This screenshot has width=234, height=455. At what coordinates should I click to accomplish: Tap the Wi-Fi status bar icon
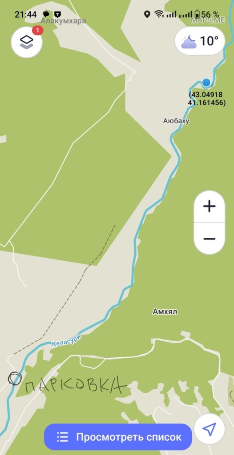pyautogui.click(x=159, y=14)
